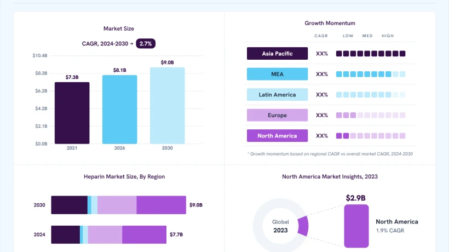Click the Latin America momentum indicator squares

pos(371,95)
